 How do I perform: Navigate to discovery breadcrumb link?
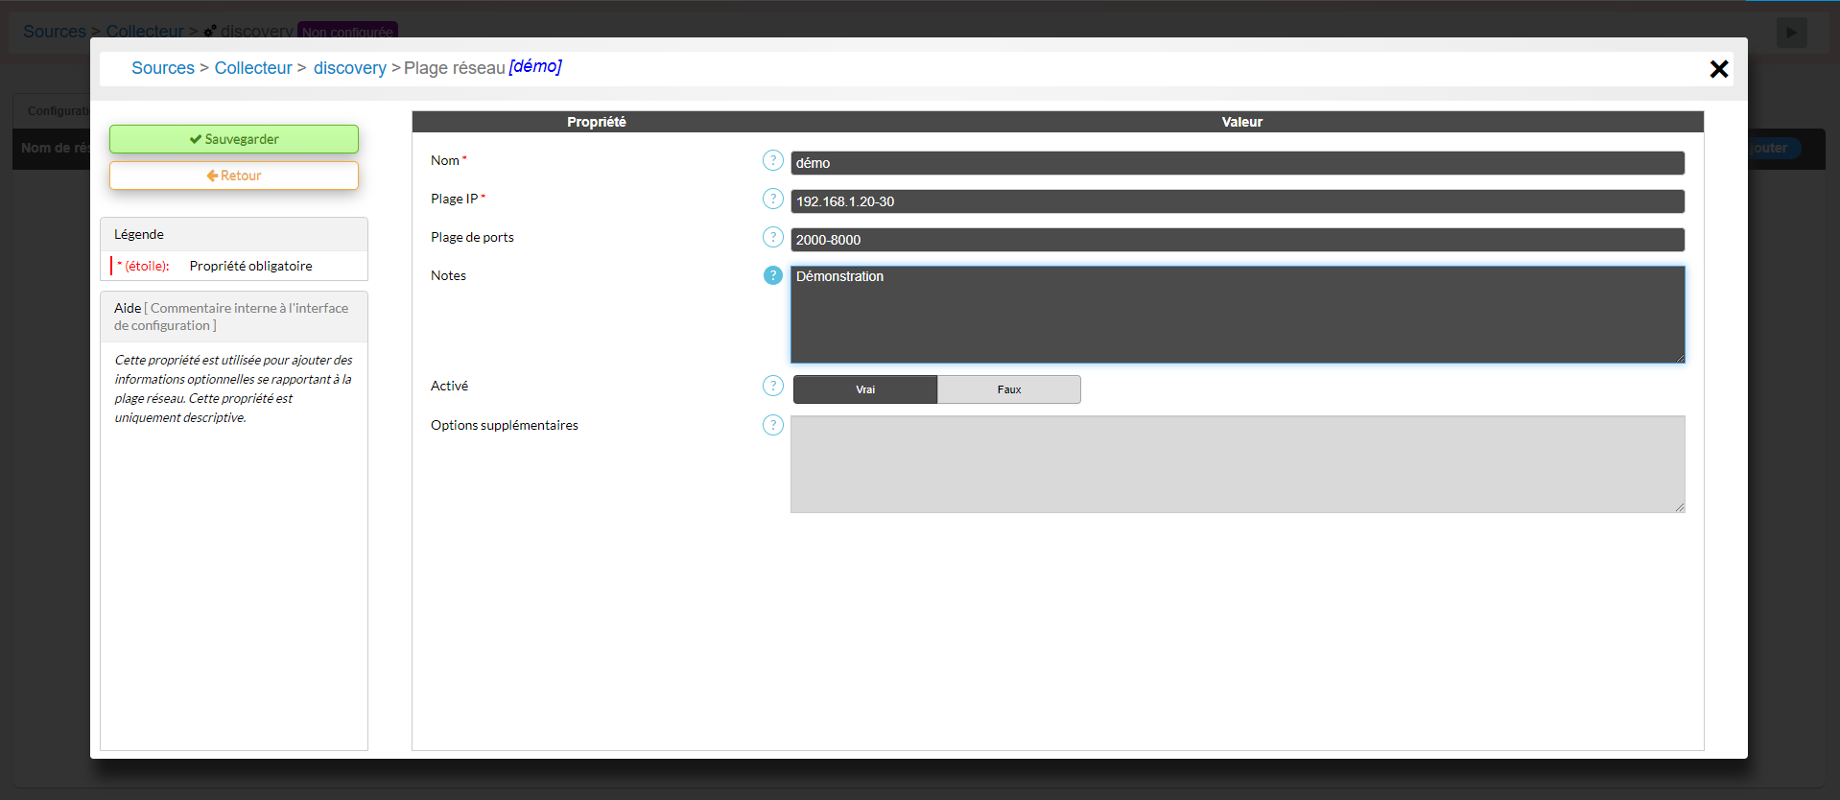(x=349, y=68)
